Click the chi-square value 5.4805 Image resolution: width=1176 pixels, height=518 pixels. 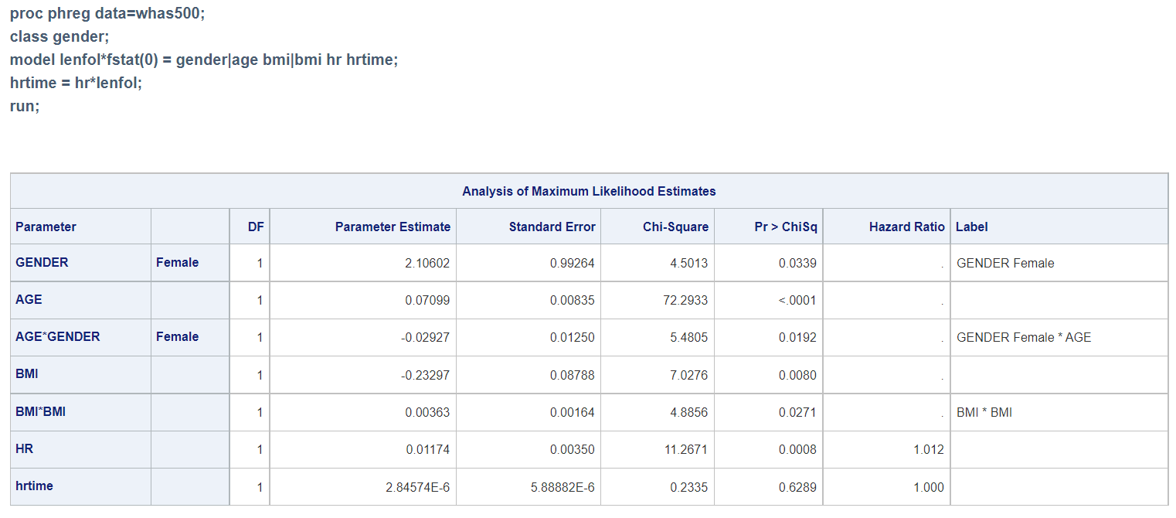tap(688, 337)
